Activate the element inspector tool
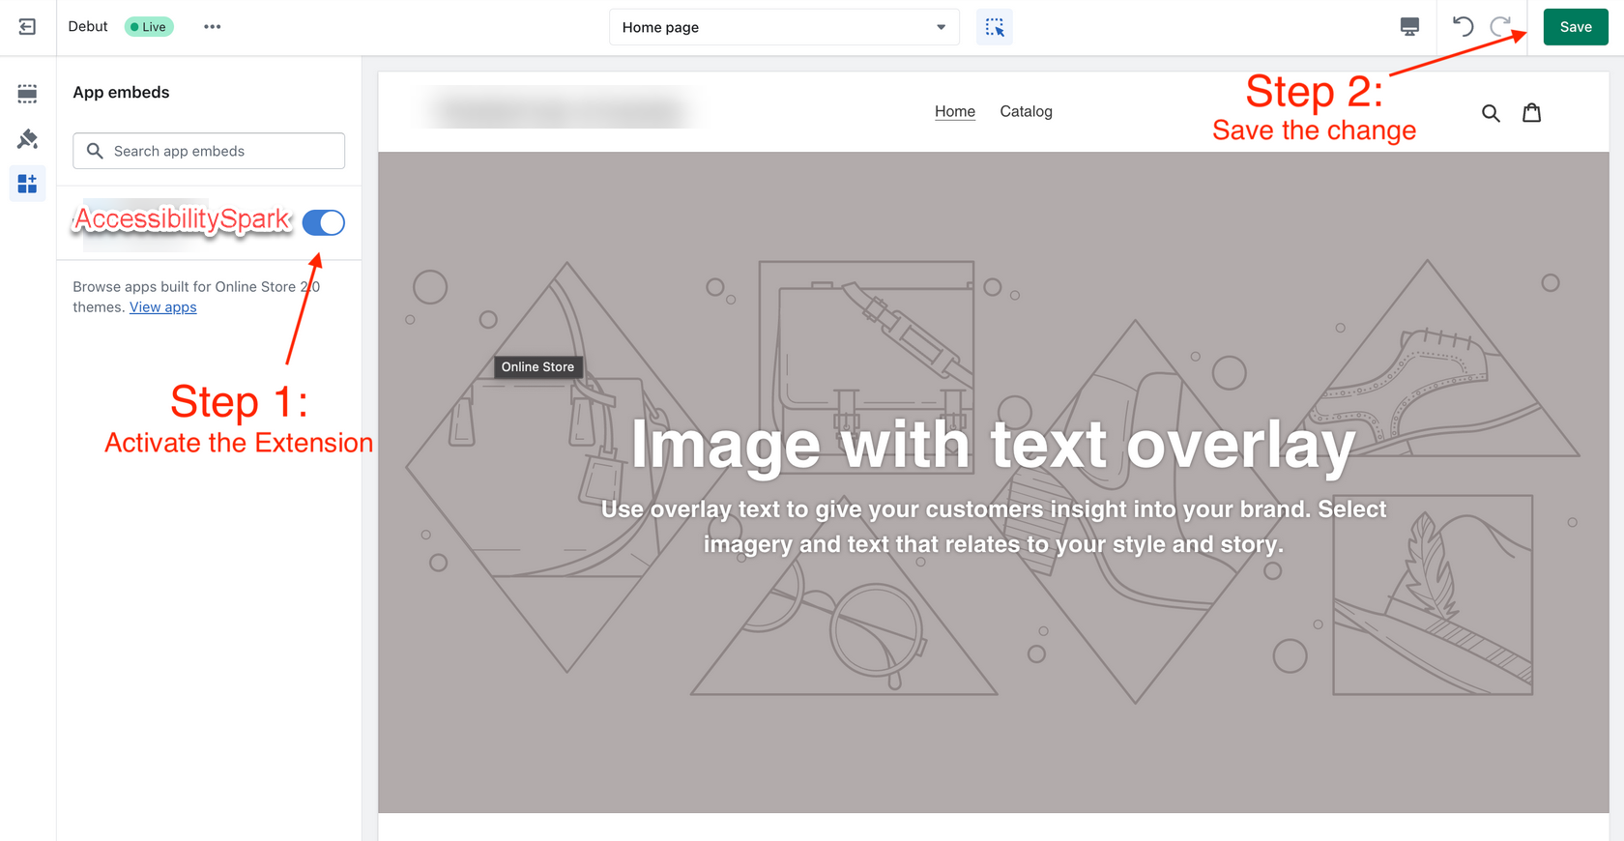Viewport: 1624px width, 841px height. coord(994,27)
